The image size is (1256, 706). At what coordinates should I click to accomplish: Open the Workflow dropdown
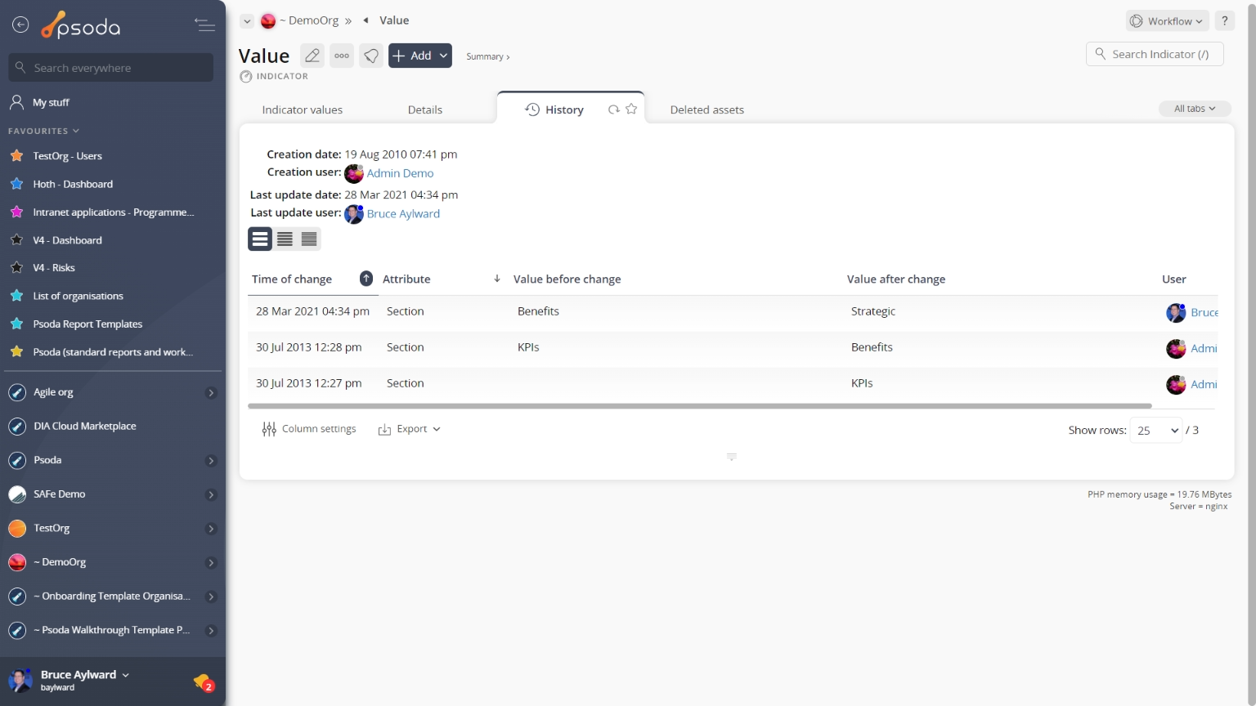1168,21
